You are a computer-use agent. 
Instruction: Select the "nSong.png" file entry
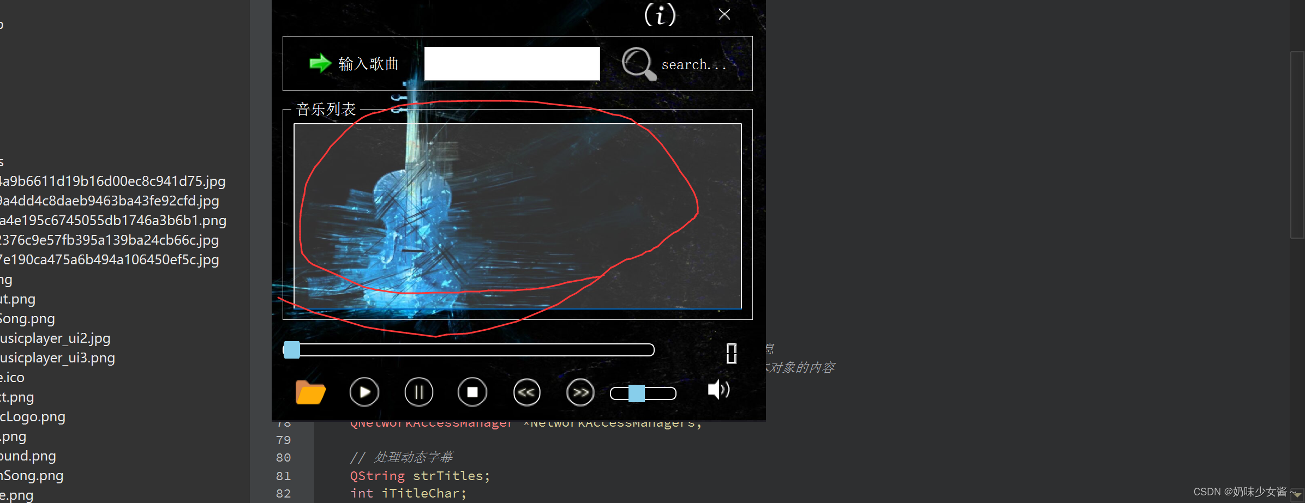[x=32, y=475]
